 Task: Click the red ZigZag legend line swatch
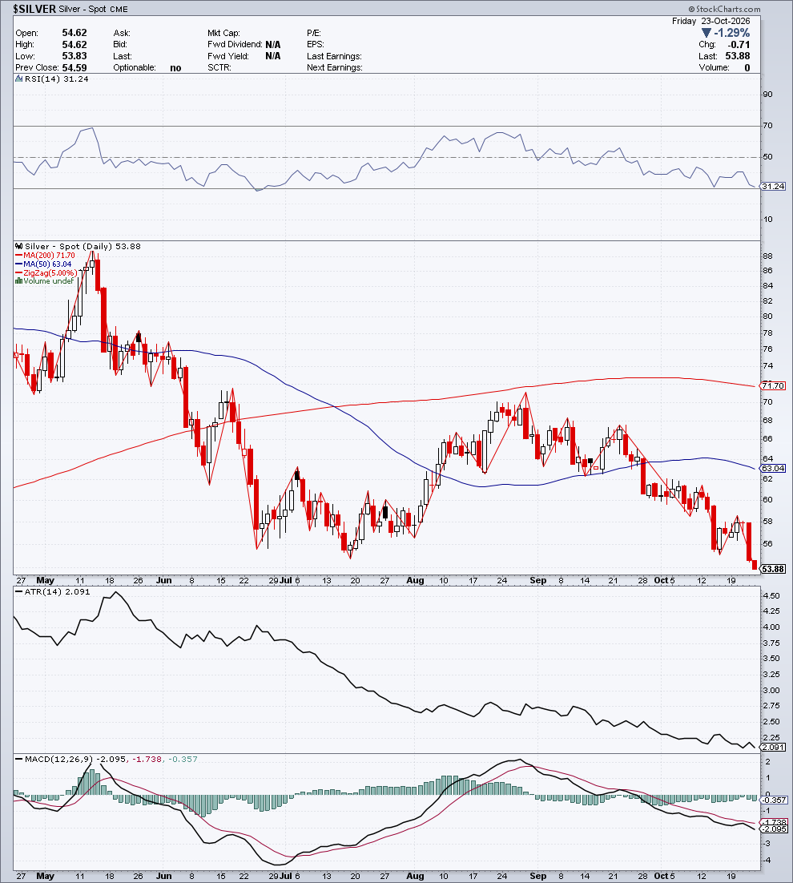19,273
